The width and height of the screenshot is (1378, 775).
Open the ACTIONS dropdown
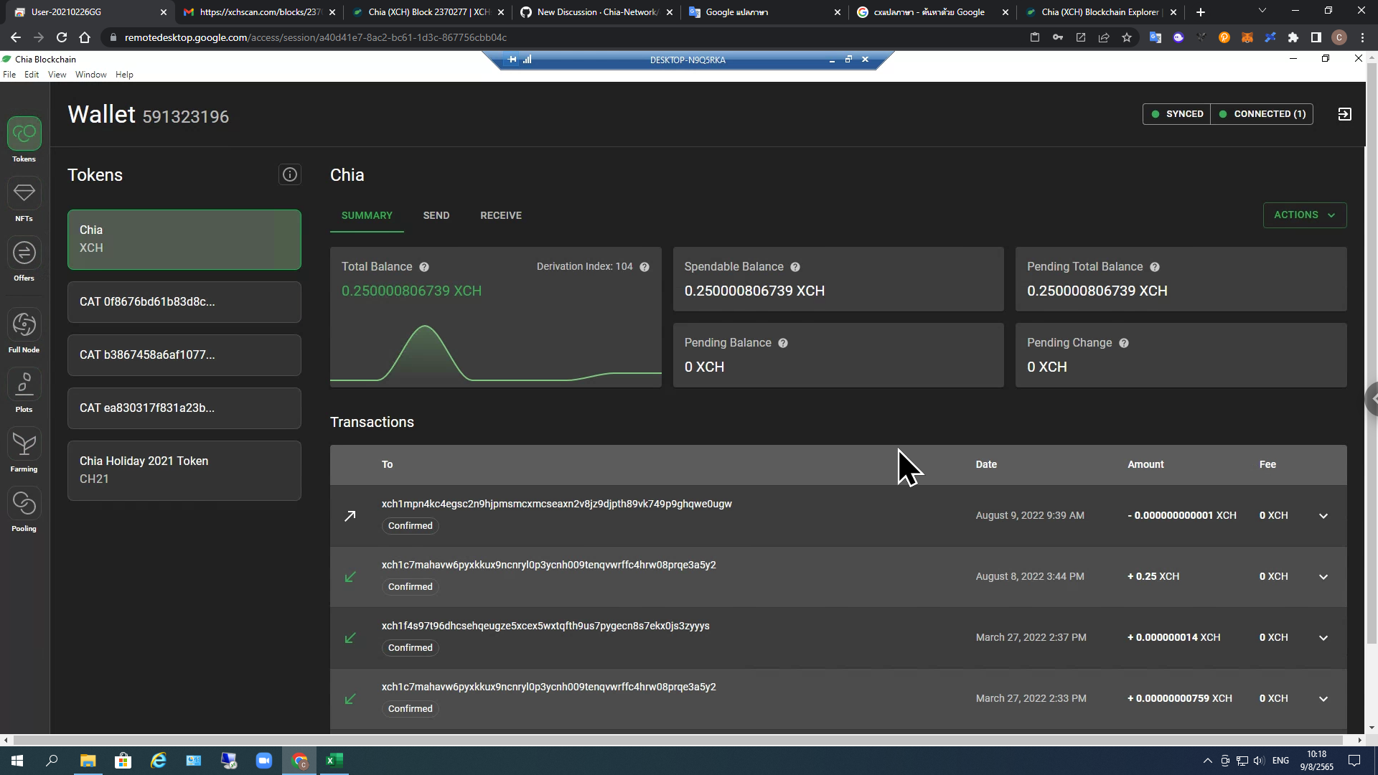pyautogui.click(x=1304, y=215)
